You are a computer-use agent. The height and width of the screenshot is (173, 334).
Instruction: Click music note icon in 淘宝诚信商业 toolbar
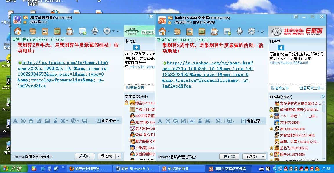coord(55,121)
